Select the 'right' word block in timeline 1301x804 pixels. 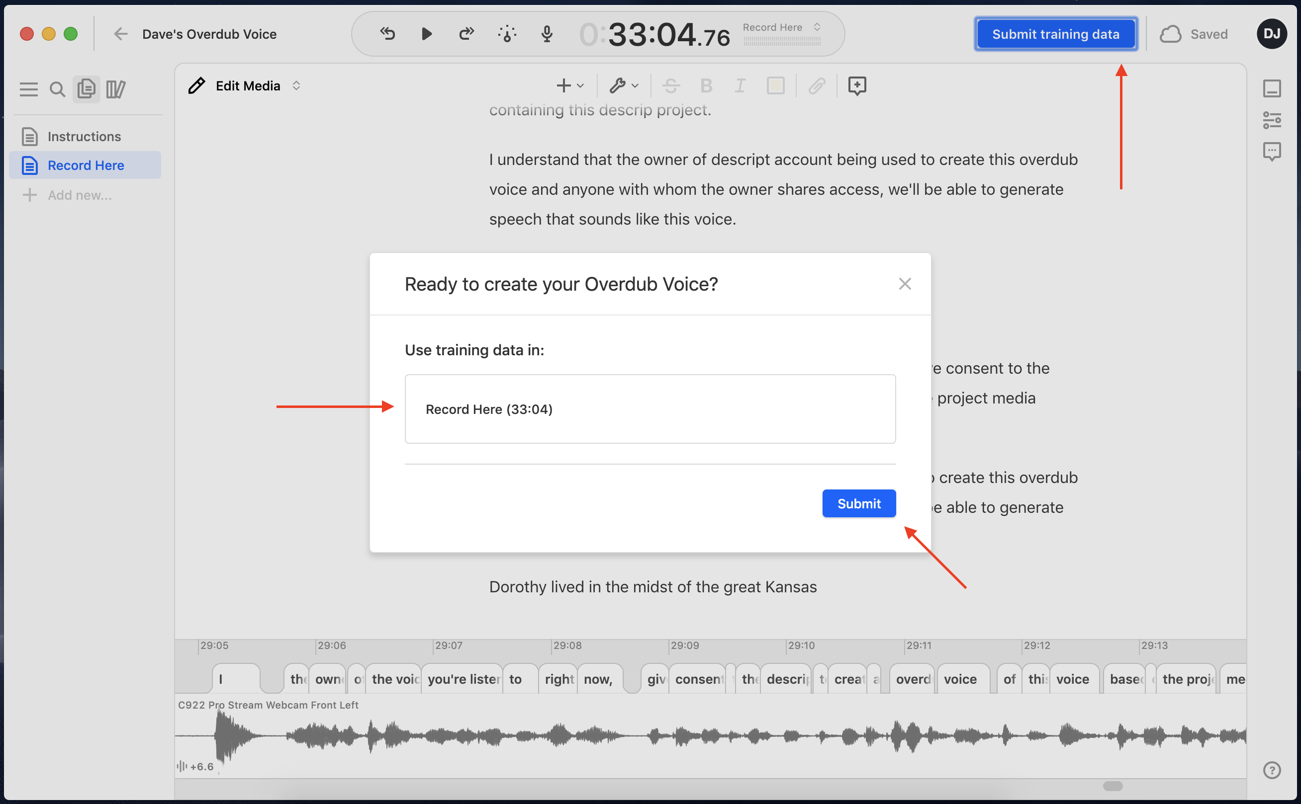[x=558, y=679]
